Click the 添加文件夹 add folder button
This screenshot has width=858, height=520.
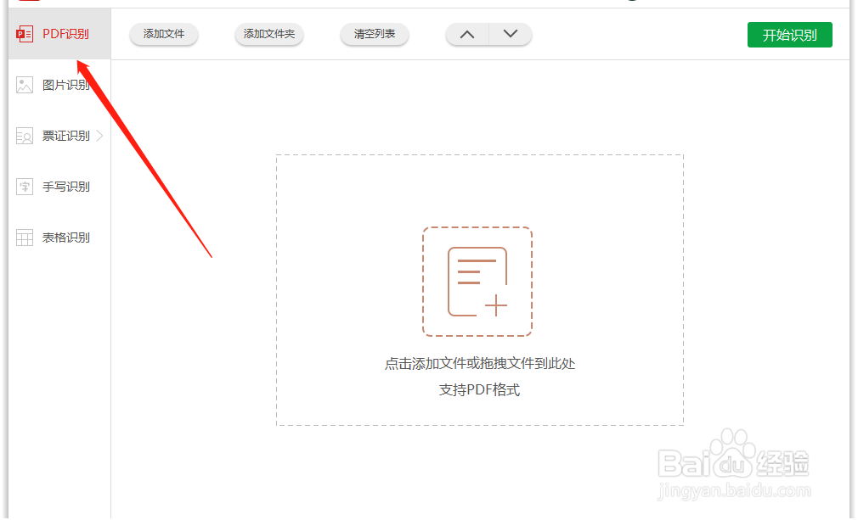[x=268, y=35]
